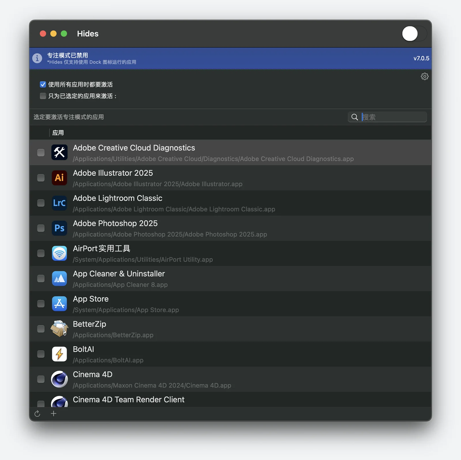
Task: Click path '/Applications/BoltAI.app'
Action: [108, 360]
